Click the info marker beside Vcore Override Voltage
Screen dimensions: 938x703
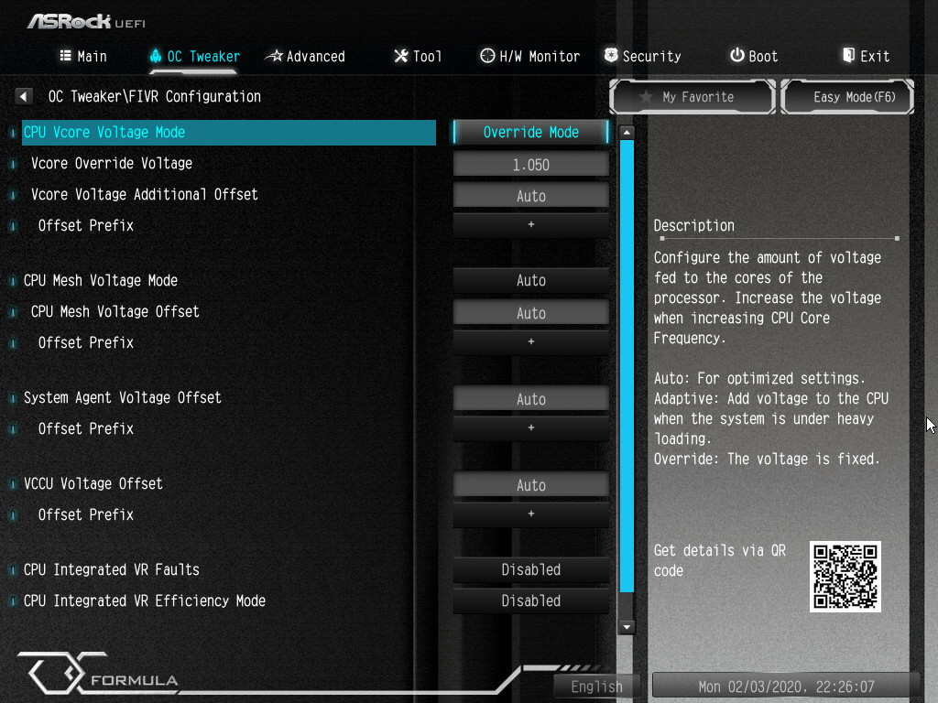pyautogui.click(x=13, y=164)
